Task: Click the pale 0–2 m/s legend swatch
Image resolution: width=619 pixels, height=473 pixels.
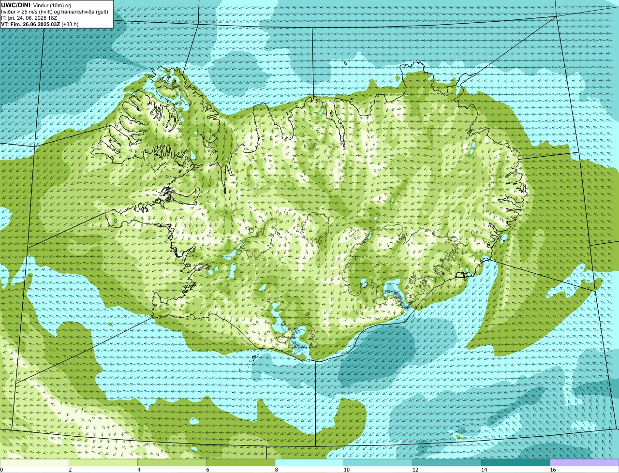Action: click(34, 463)
